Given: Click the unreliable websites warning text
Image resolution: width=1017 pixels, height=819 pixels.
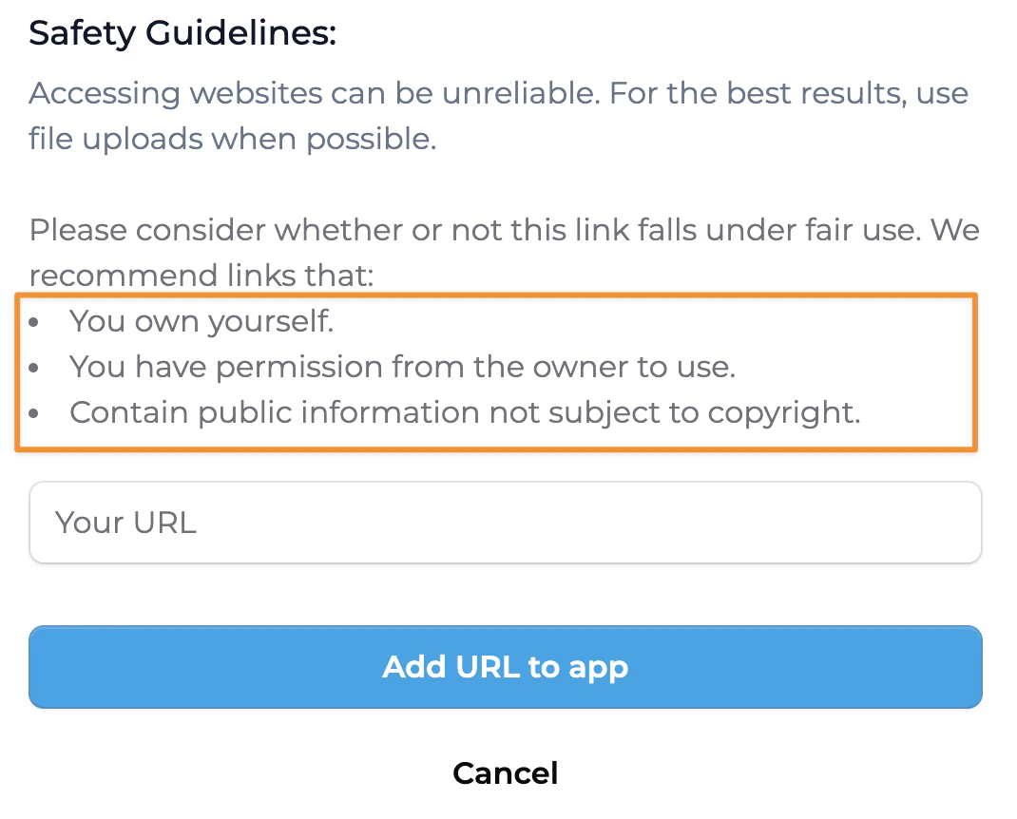Looking at the screenshot, I should (x=499, y=93).
